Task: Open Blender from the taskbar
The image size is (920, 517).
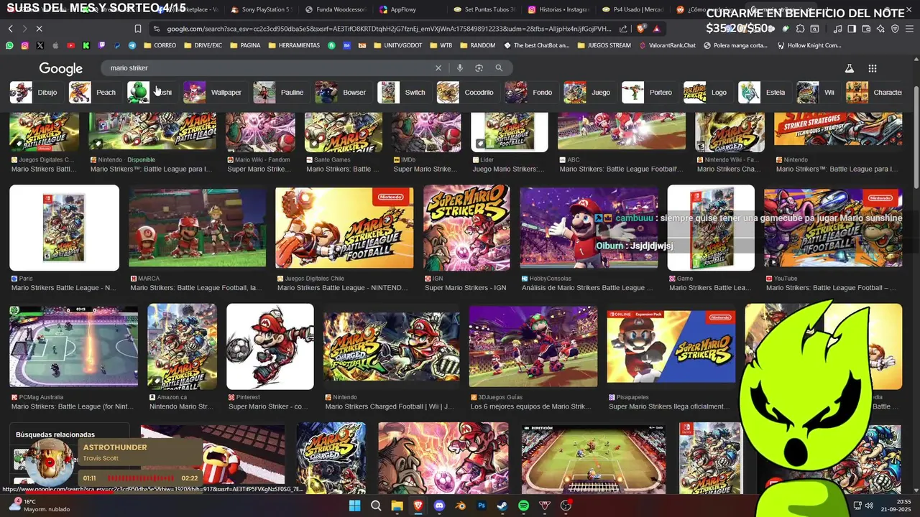Action: (461, 506)
